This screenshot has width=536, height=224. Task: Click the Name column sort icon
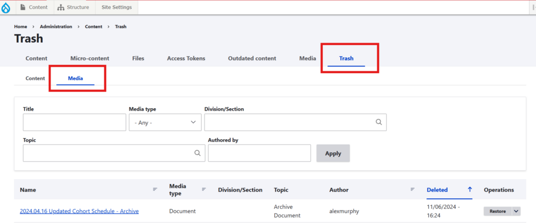click(x=155, y=189)
